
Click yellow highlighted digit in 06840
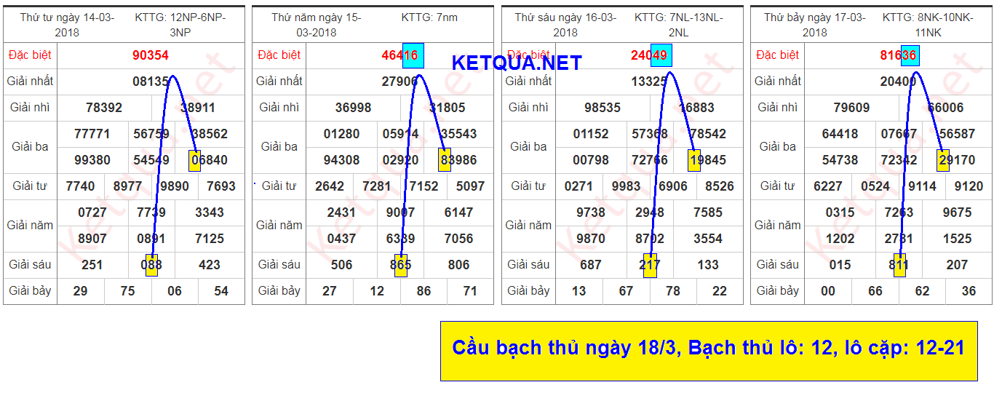click(x=194, y=160)
